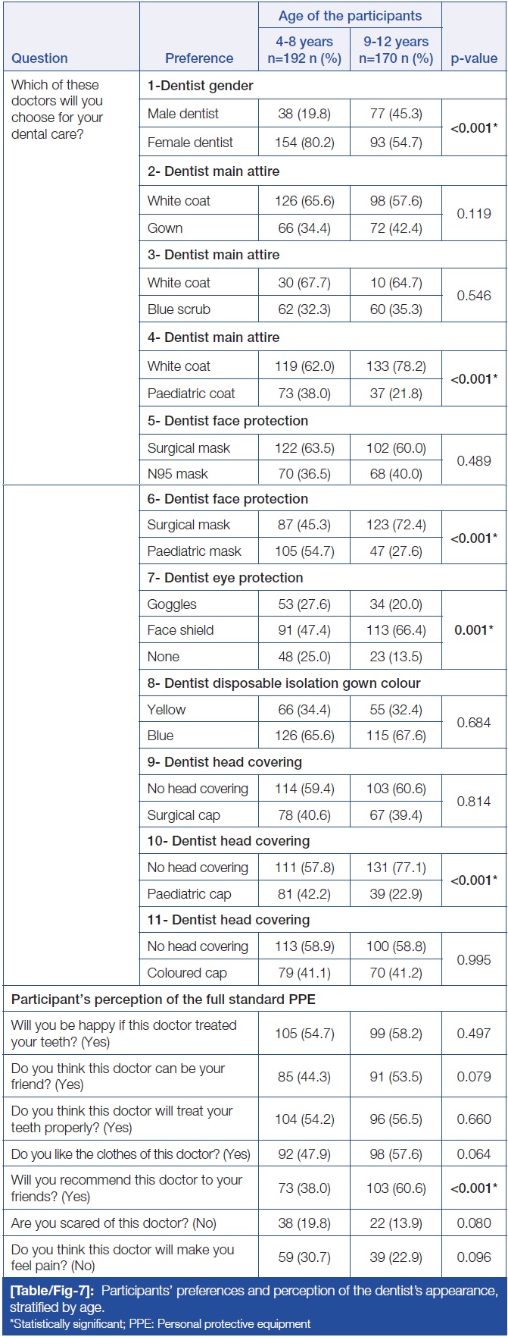Click the "p-value" column header
This screenshot has width=508, height=1337.
click(474, 58)
